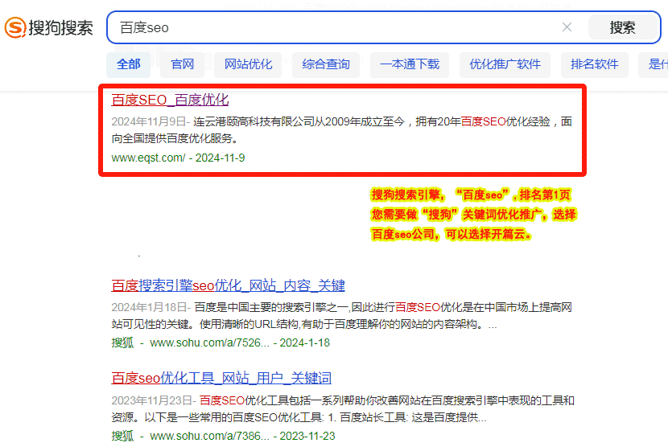Switch to the 官网 tab
This screenshot has height=447, width=668.
pos(183,64)
